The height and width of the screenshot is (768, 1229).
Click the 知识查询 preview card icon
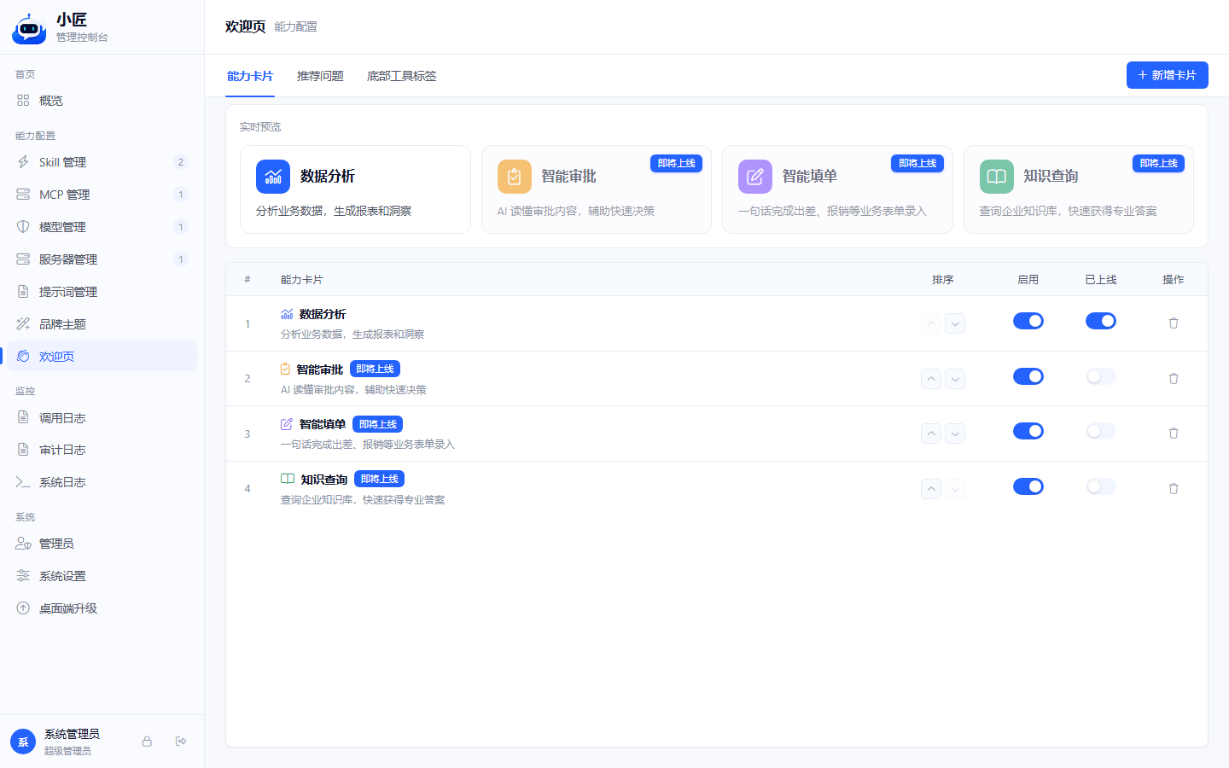click(997, 177)
